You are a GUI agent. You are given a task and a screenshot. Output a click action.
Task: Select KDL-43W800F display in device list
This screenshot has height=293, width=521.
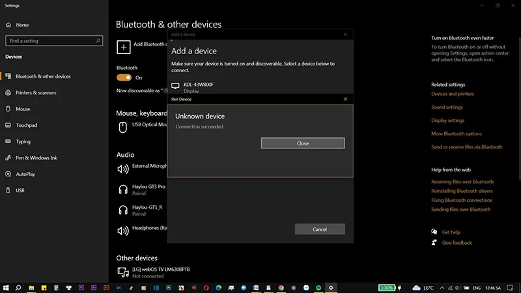click(199, 85)
